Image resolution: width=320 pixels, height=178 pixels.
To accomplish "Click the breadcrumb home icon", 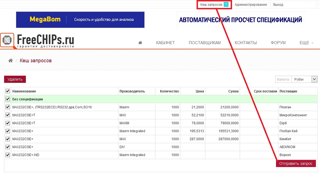I will [x=10, y=60].
